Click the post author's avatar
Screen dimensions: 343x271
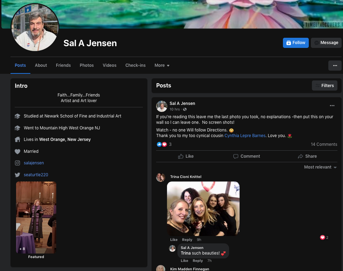click(162, 106)
